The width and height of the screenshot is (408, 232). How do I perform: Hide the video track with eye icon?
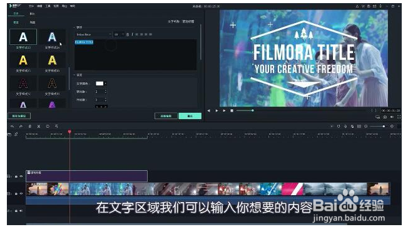click(21, 193)
